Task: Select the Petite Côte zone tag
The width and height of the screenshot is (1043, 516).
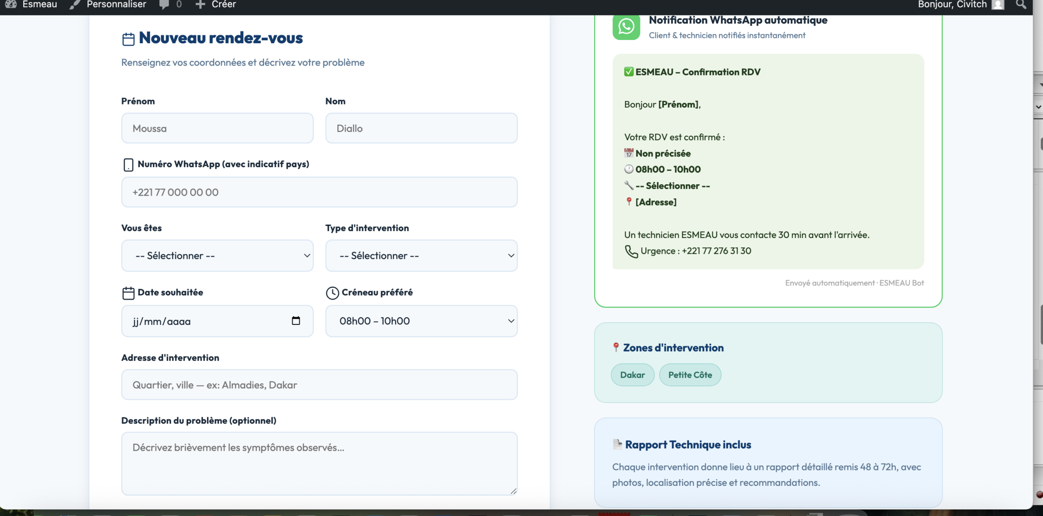Action: [x=690, y=375]
